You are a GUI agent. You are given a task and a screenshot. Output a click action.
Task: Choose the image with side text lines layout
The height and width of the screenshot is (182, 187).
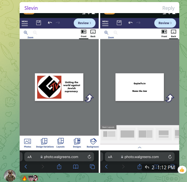click(145, 134)
